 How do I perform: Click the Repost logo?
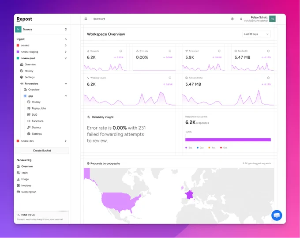(x=24, y=19)
